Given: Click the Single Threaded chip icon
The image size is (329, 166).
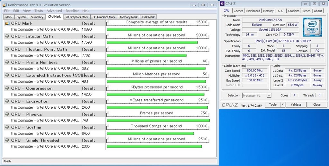Looking at the screenshot, I should pyautogui.click(x=7, y=140).
